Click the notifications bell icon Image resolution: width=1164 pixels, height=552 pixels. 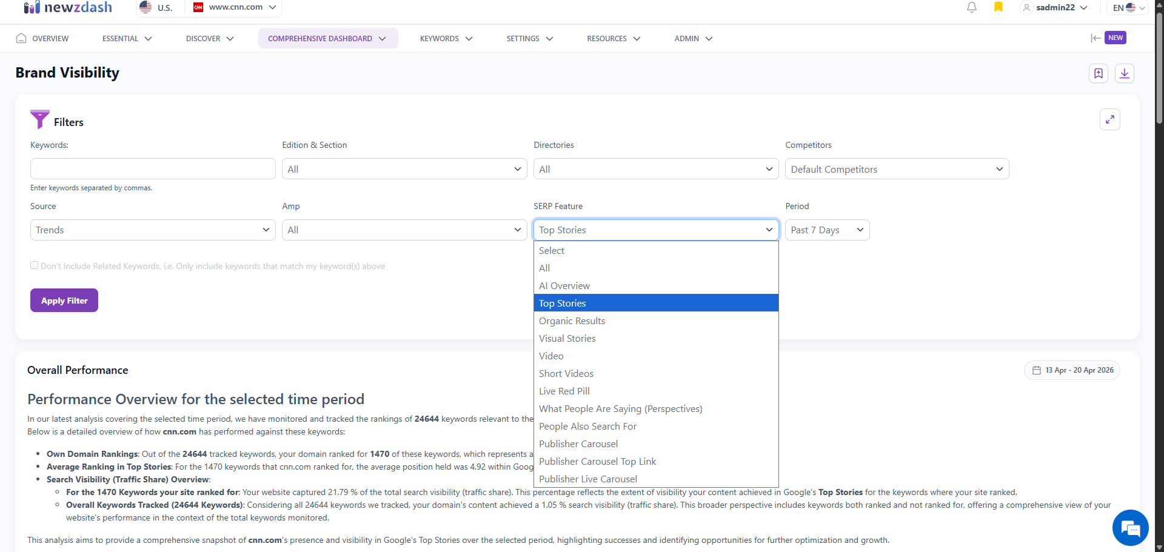(971, 7)
